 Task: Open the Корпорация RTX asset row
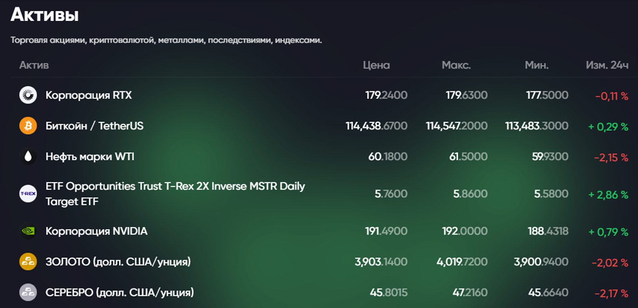click(89, 95)
